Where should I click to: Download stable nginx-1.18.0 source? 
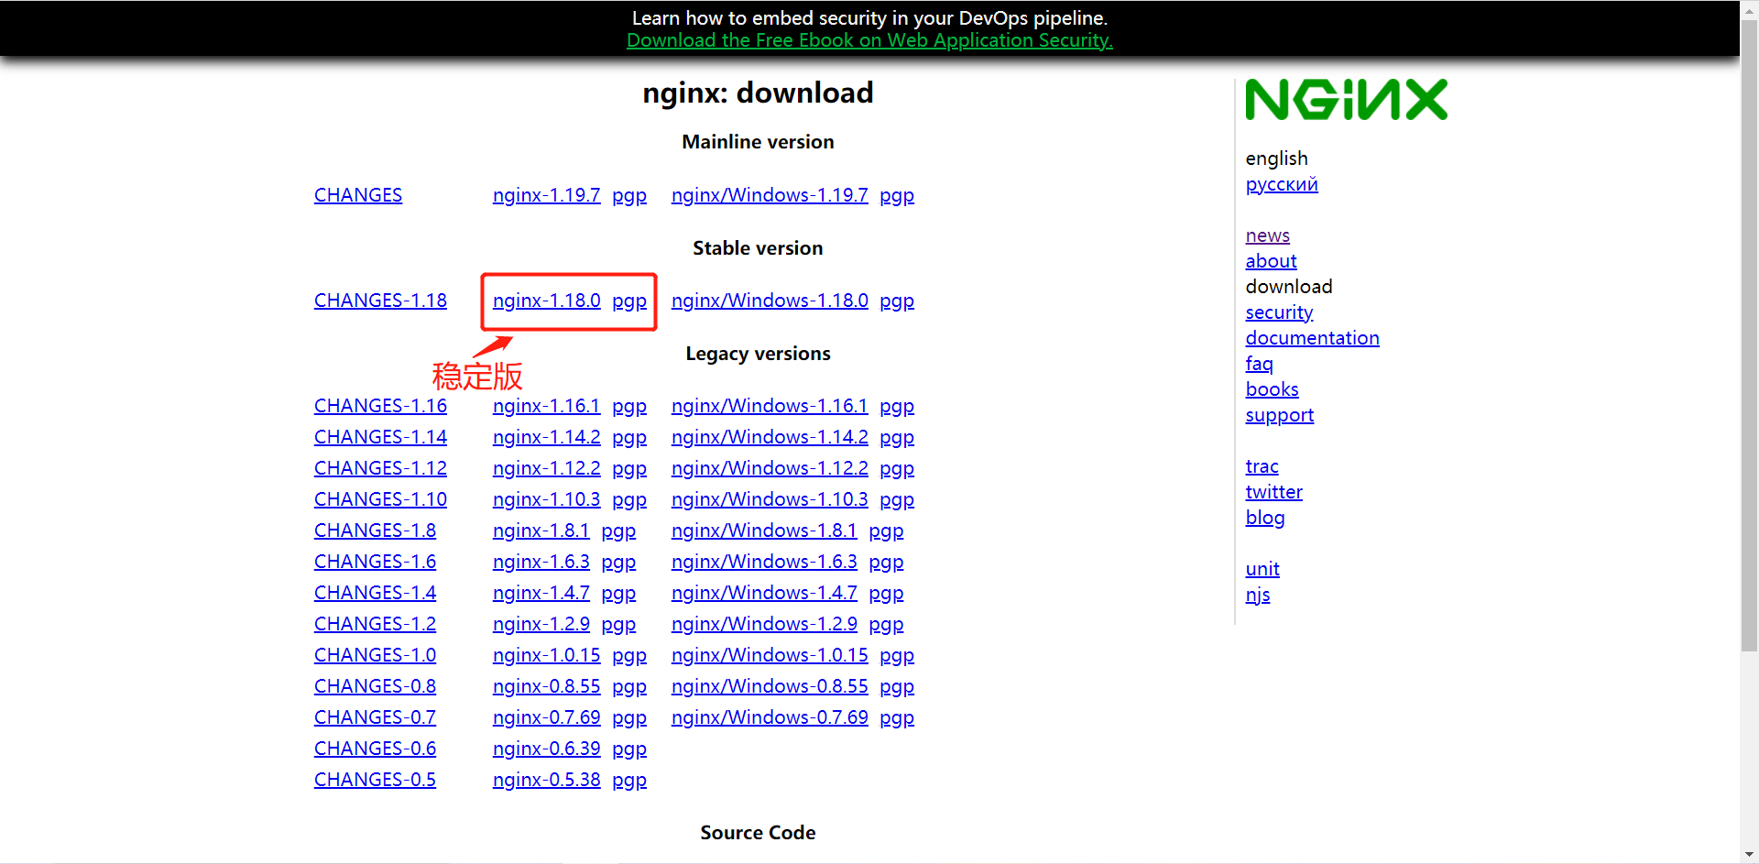(x=546, y=301)
